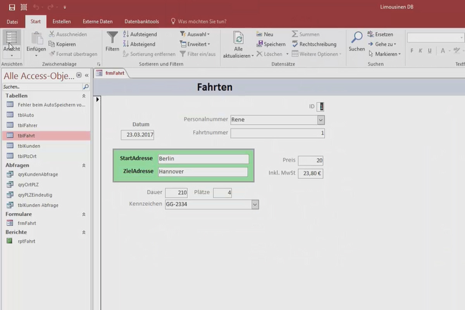Open the Auswahl filter dropdown
465x310 pixels.
tap(195, 34)
